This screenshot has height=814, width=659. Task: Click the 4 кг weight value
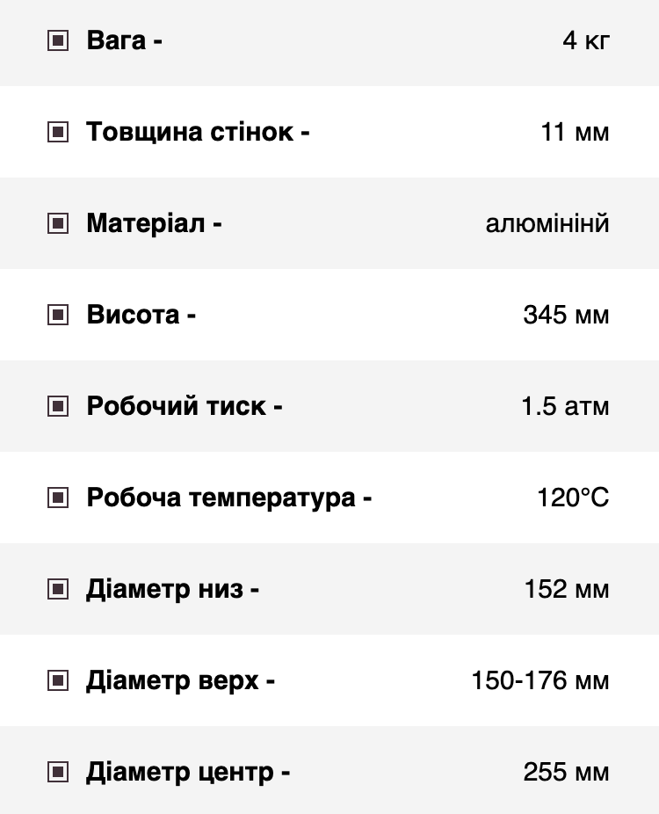tap(586, 41)
